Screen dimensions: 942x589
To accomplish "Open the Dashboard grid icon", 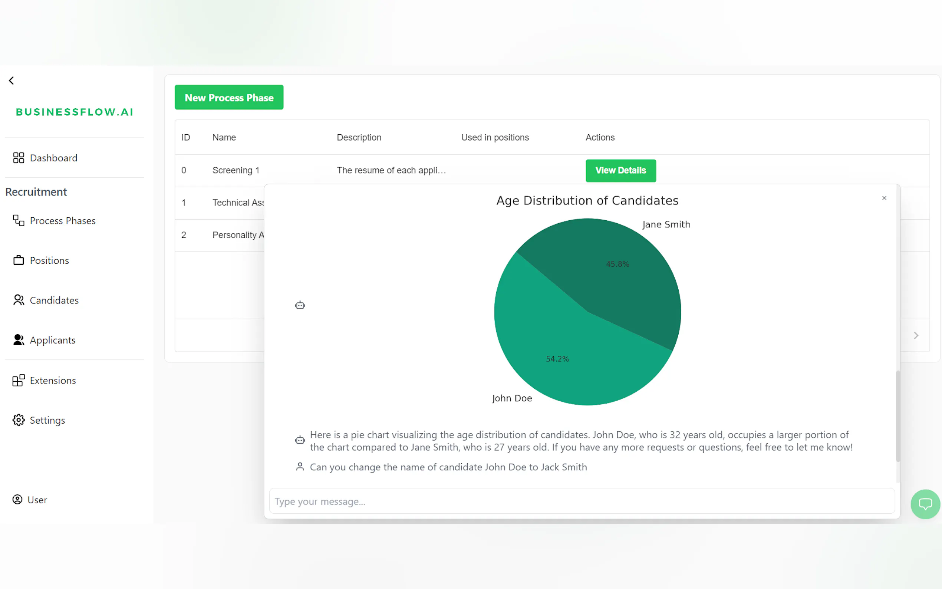I will (18, 158).
